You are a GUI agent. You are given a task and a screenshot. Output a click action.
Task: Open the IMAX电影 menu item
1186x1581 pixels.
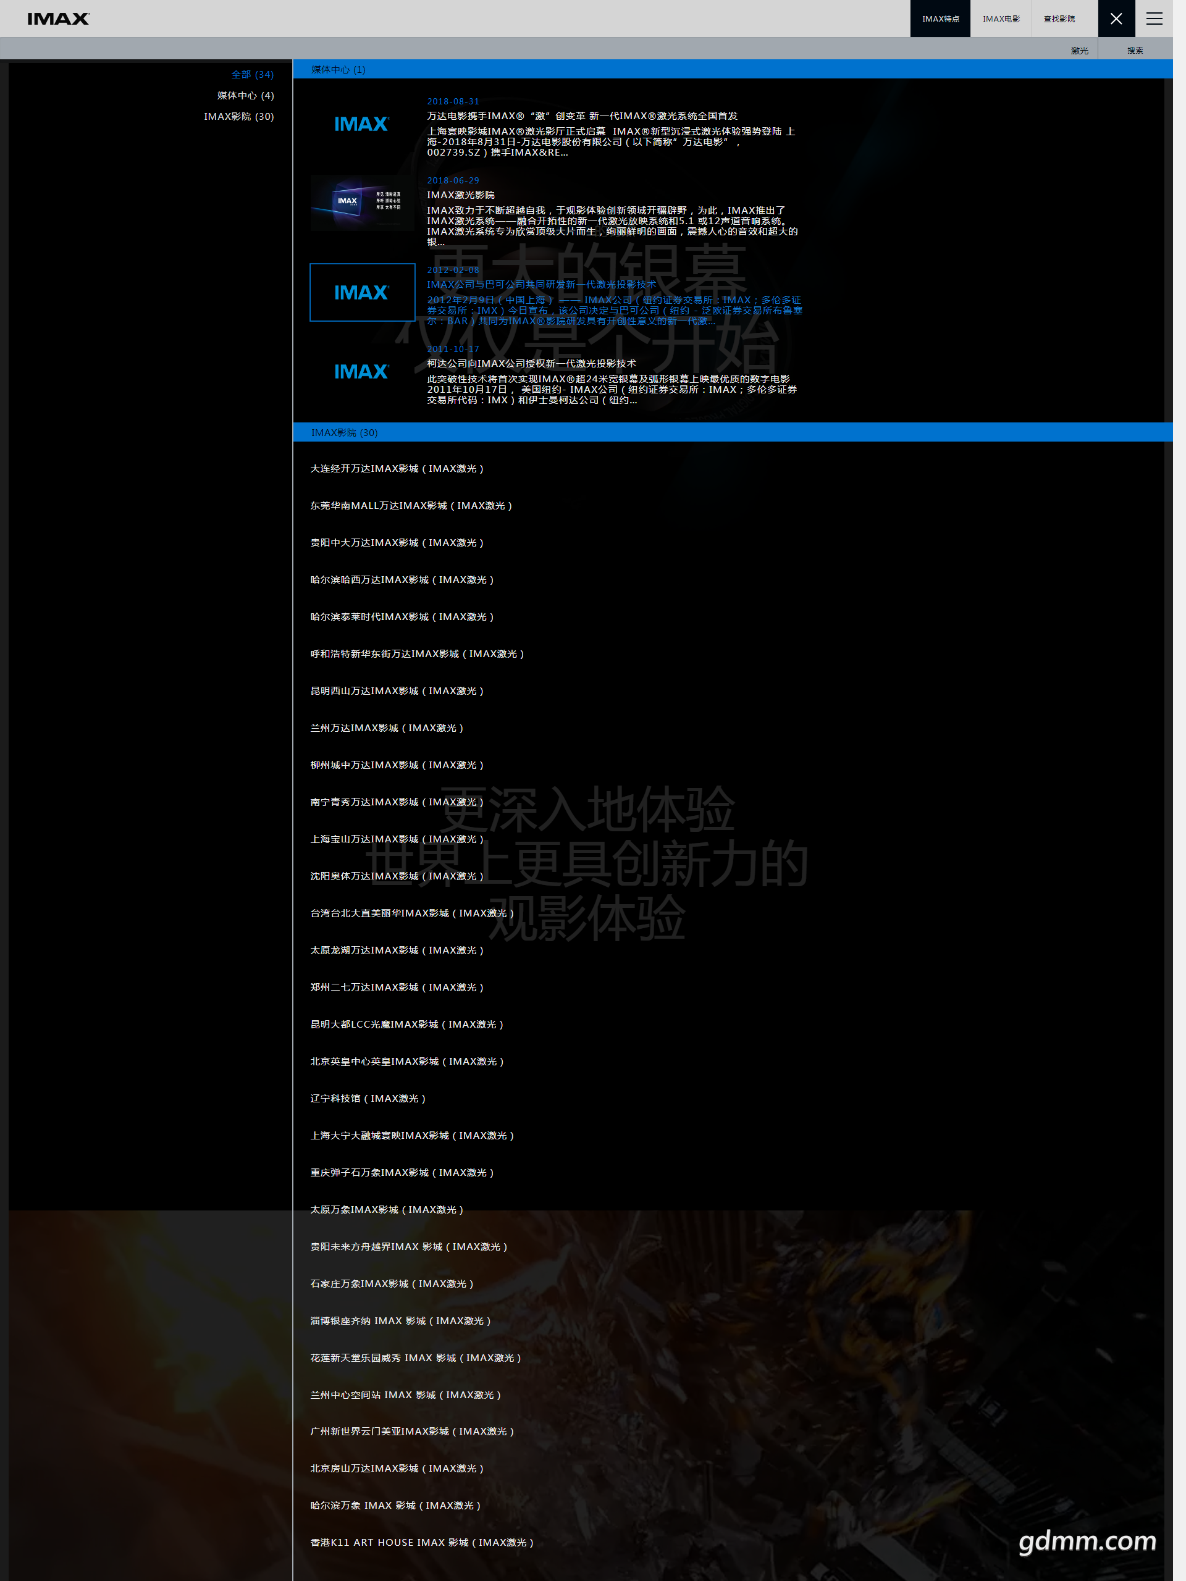pos(1001,19)
